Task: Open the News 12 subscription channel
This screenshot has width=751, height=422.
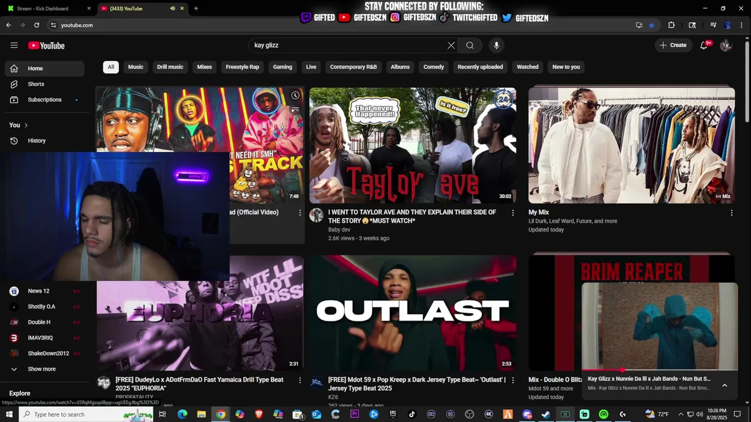Action: [45, 291]
